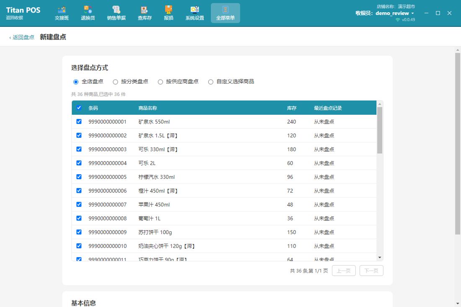Click stock value 150
461x307 pixels.
click(x=291, y=232)
